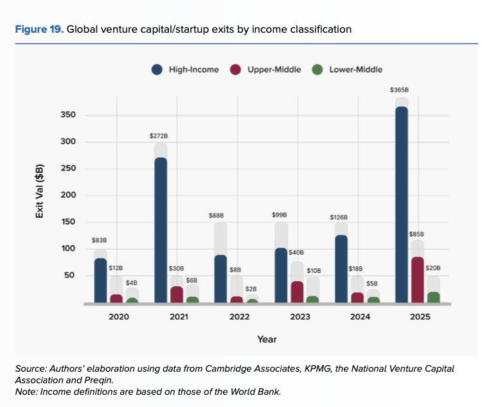The width and height of the screenshot is (482, 407).
Task: Click the Upper-Middle legend color dot
Action: coord(235,69)
